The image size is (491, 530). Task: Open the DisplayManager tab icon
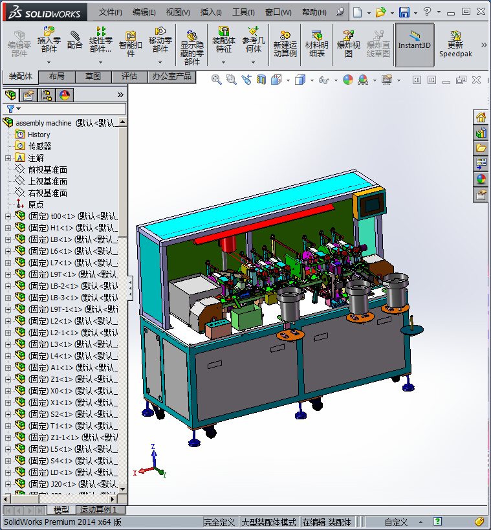click(x=65, y=95)
